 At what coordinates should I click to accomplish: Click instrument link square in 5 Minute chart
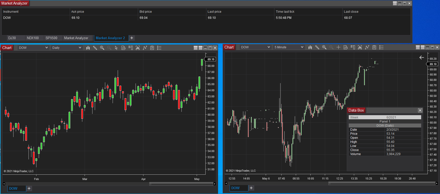point(418,47)
